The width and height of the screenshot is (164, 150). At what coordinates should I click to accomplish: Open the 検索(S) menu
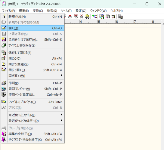[52, 10]
